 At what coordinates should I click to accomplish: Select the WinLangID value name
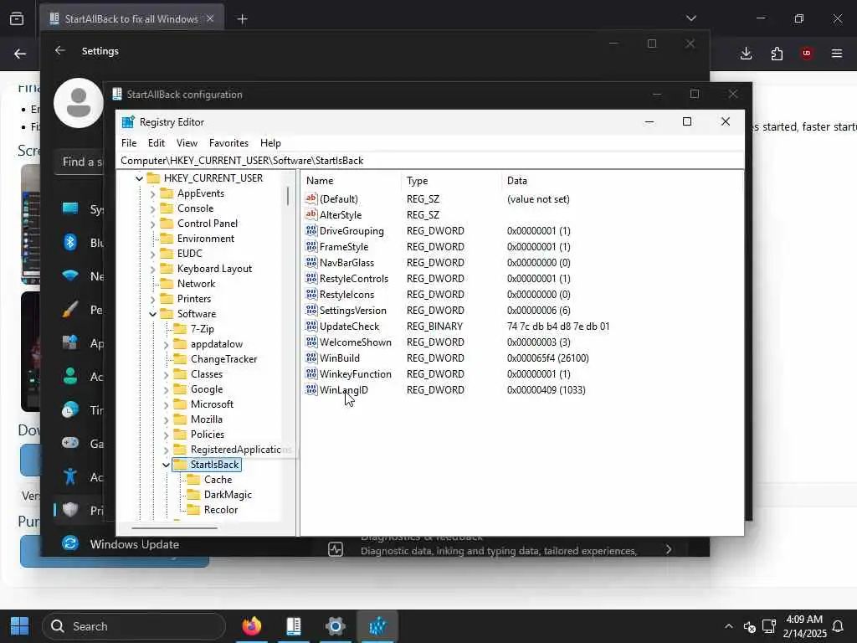[x=344, y=390]
